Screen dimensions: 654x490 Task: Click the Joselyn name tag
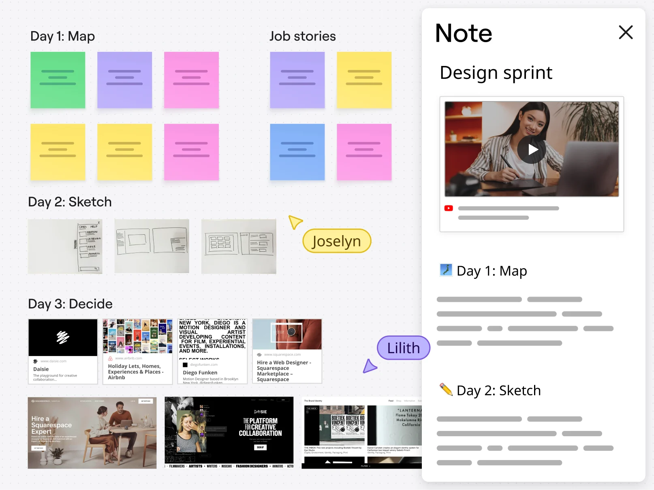pyautogui.click(x=337, y=241)
